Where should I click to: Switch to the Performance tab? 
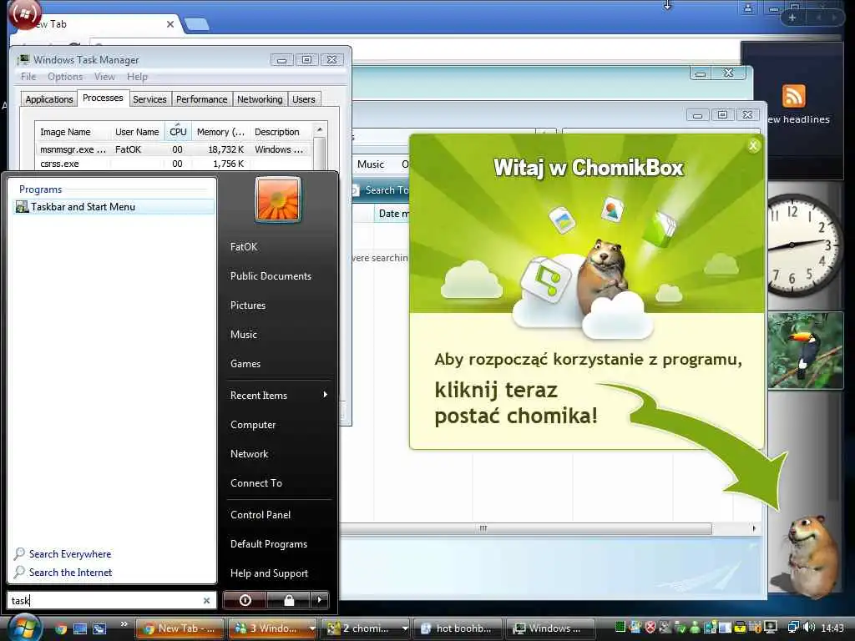(202, 99)
